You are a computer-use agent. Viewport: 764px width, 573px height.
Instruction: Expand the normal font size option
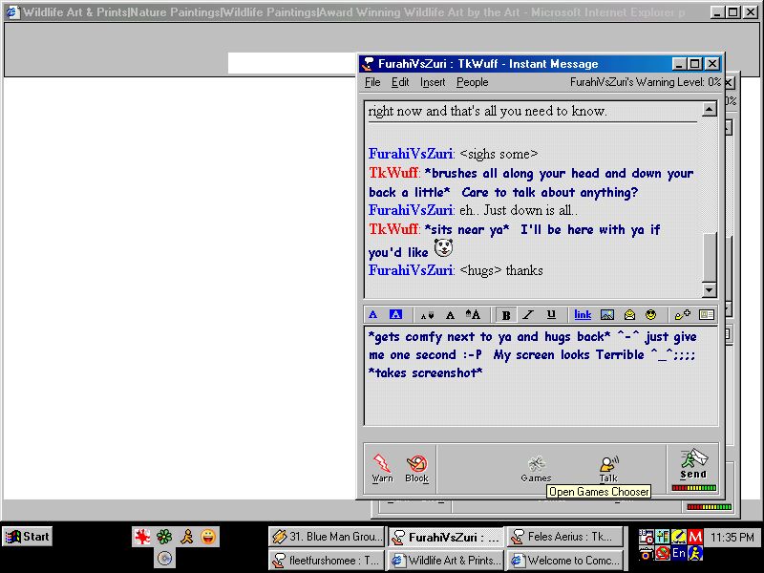(x=449, y=314)
